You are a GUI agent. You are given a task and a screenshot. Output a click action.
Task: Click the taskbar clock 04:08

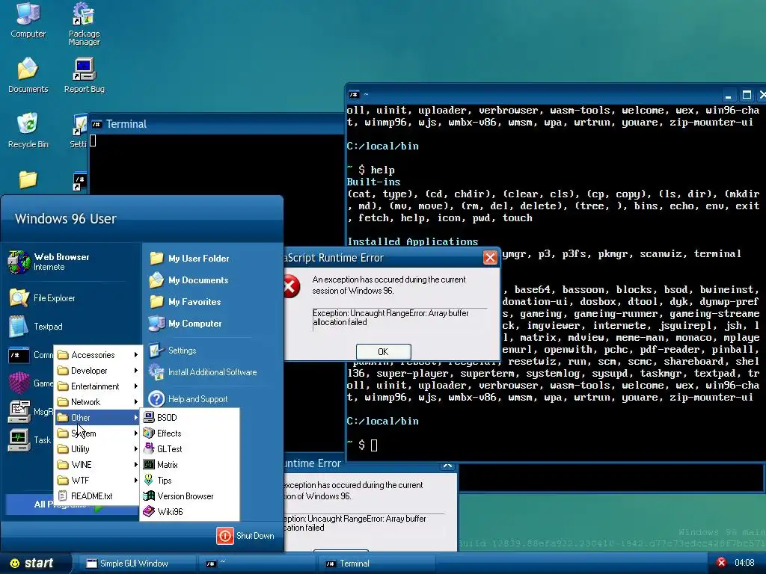pyautogui.click(x=744, y=563)
